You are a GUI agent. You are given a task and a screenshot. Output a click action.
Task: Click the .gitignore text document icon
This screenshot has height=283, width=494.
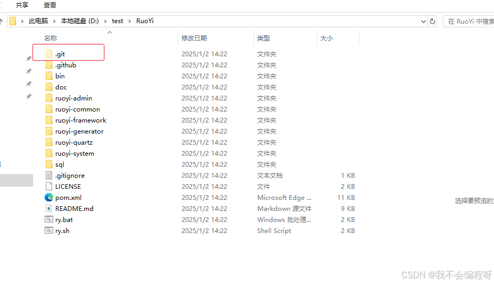pos(49,175)
